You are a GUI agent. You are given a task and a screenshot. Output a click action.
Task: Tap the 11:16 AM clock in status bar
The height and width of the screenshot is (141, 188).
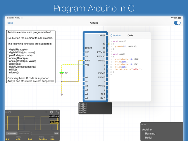(10, 18)
